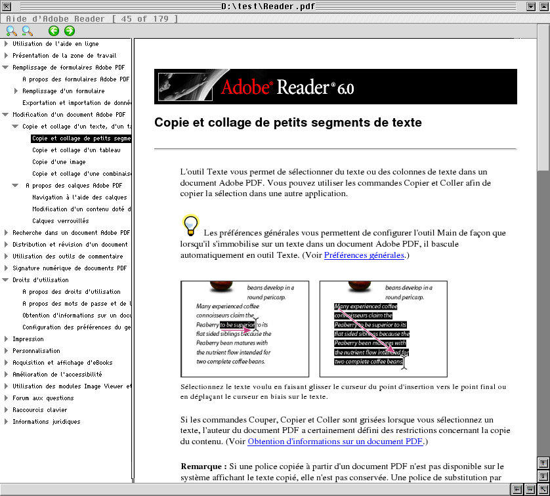The image size is (550, 496).
Task: Select highlighted "Copie et collage de petits segme"
Action: 81,138
